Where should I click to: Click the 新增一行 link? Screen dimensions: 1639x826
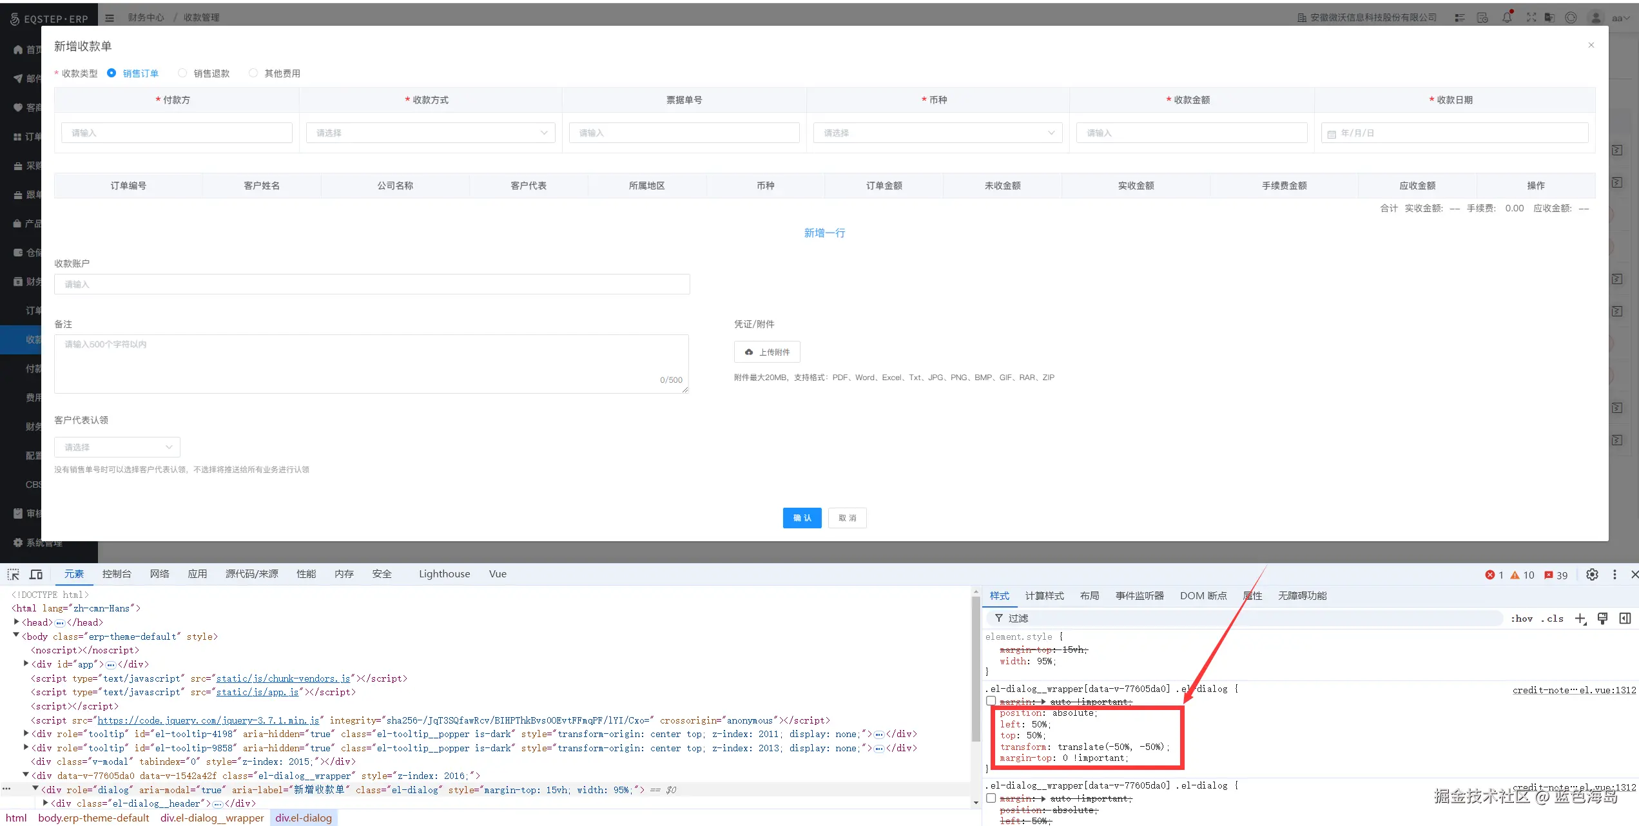824,233
